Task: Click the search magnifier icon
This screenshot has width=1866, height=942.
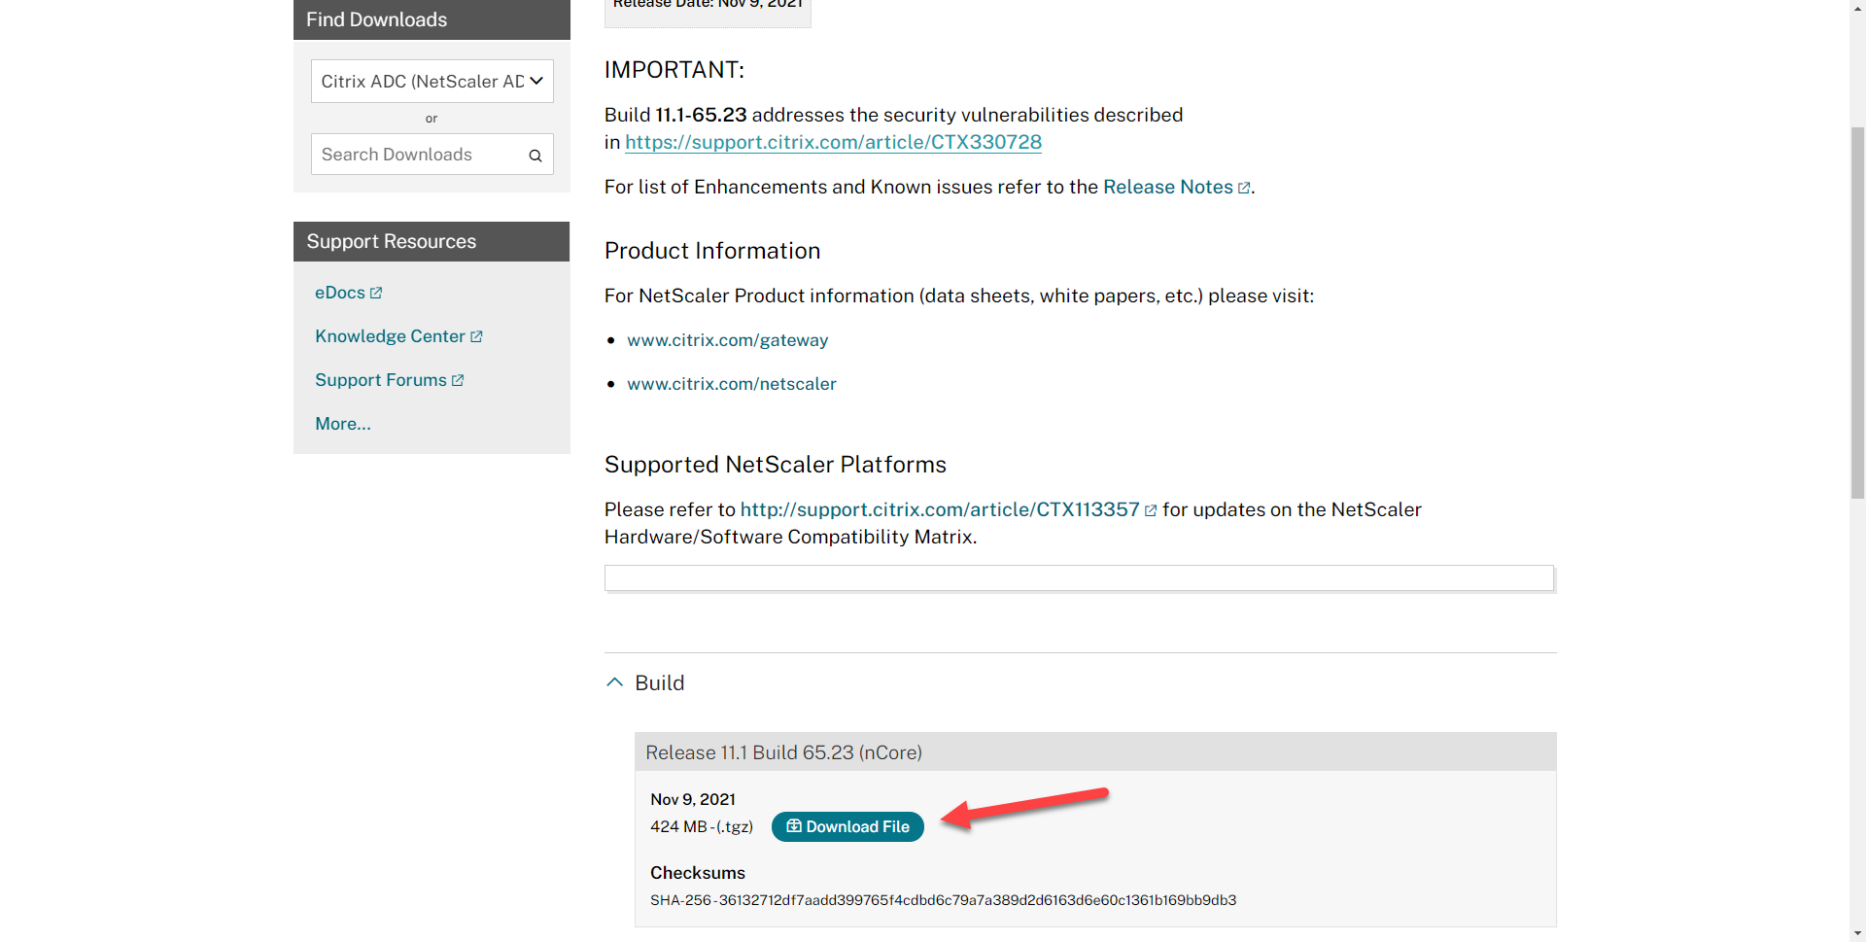Action: click(x=535, y=156)
